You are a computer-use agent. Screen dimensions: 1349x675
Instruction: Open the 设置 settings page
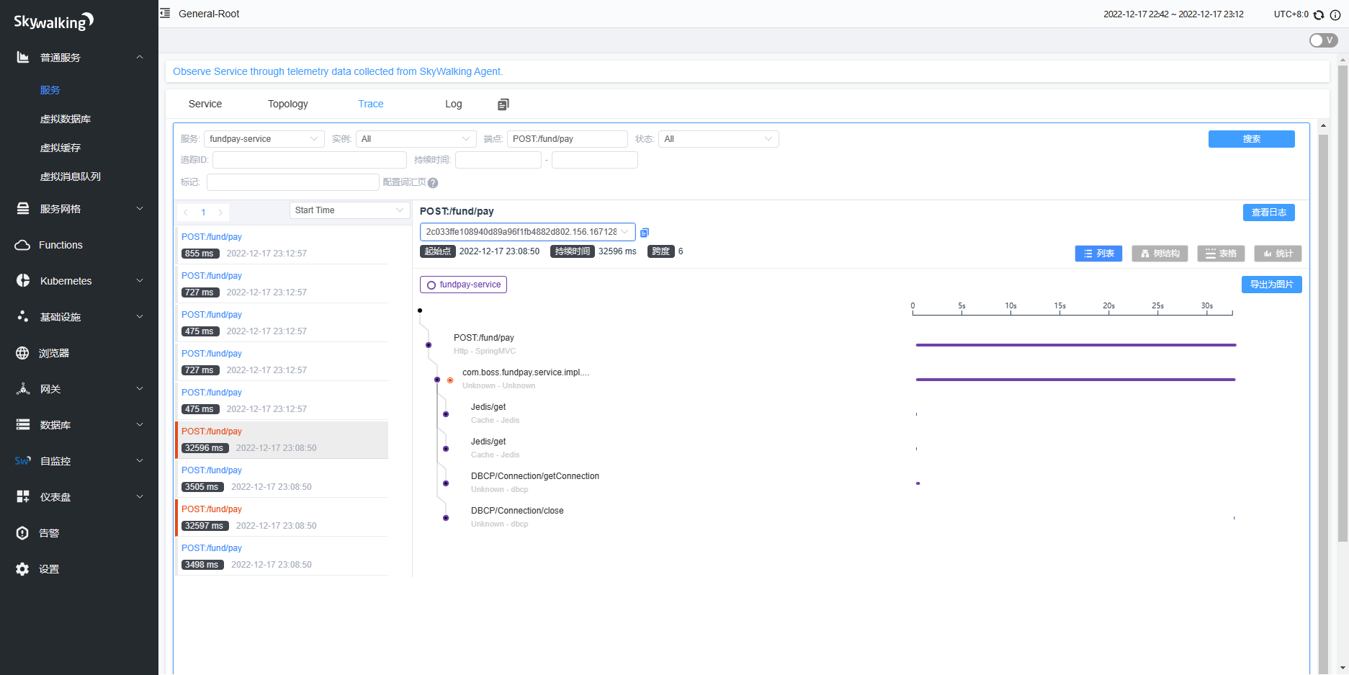[x=49, y=569]
